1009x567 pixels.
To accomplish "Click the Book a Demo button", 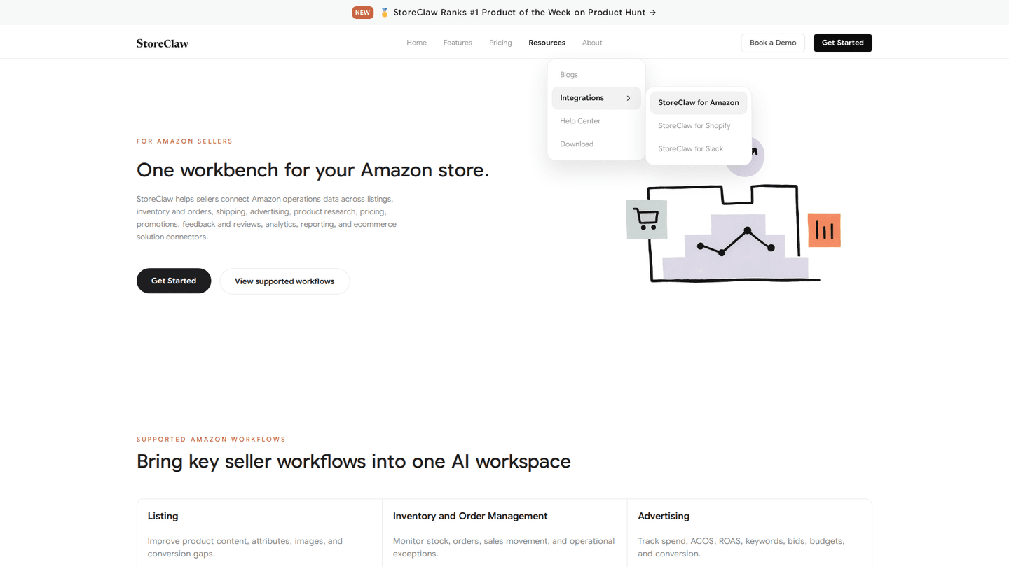I will pyautogui.click(x=773, y=43).
